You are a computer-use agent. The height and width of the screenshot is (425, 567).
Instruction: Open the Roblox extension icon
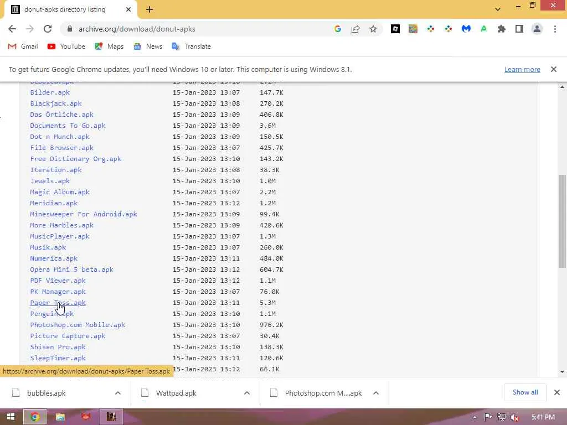(x=395, y=29)
